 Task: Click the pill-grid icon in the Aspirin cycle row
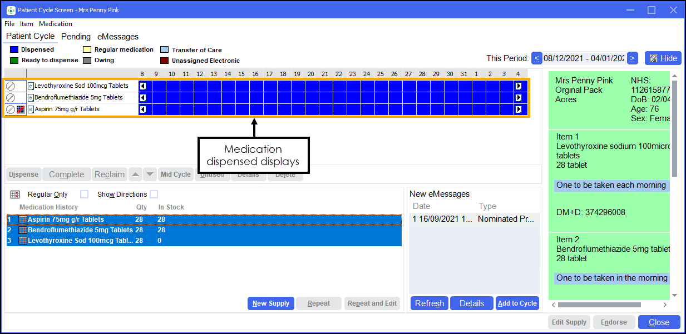21,109
